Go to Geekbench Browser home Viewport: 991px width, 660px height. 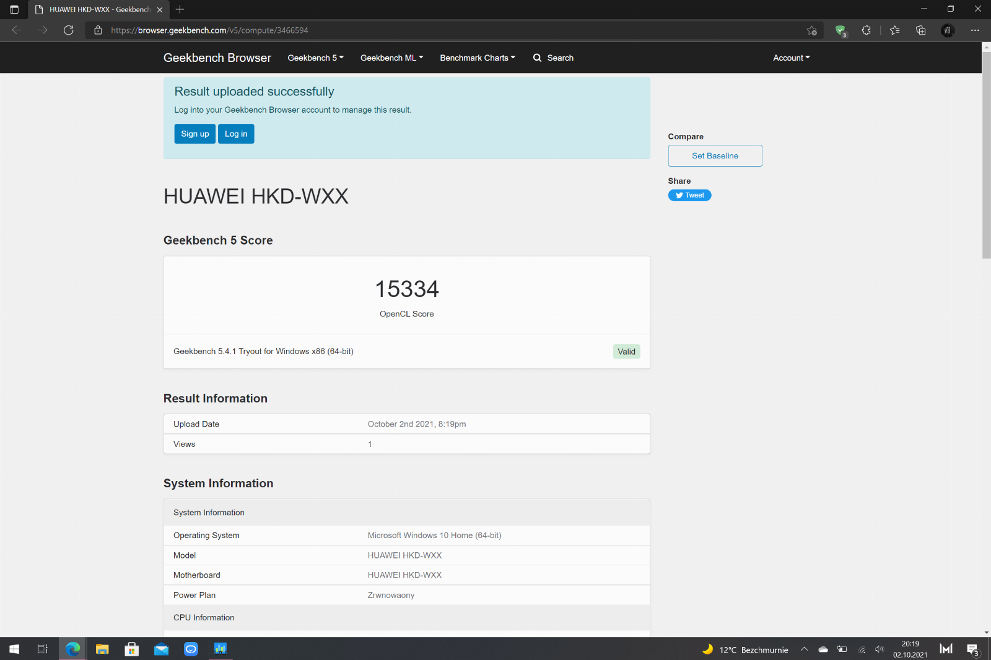(217, 58)
